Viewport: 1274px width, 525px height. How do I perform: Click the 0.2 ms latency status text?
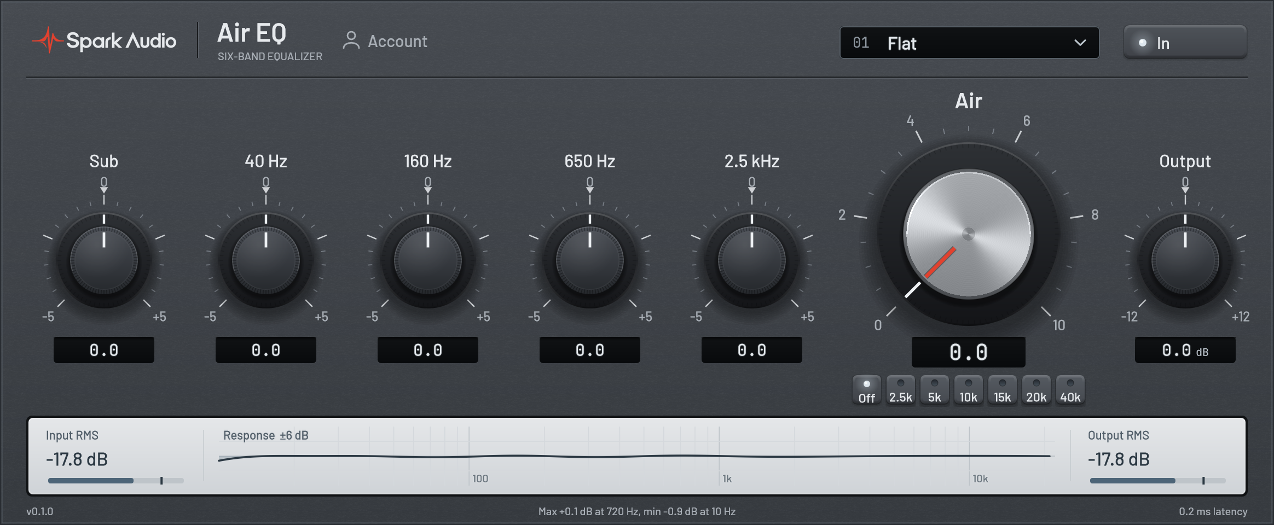click(x=1213, y=511)
